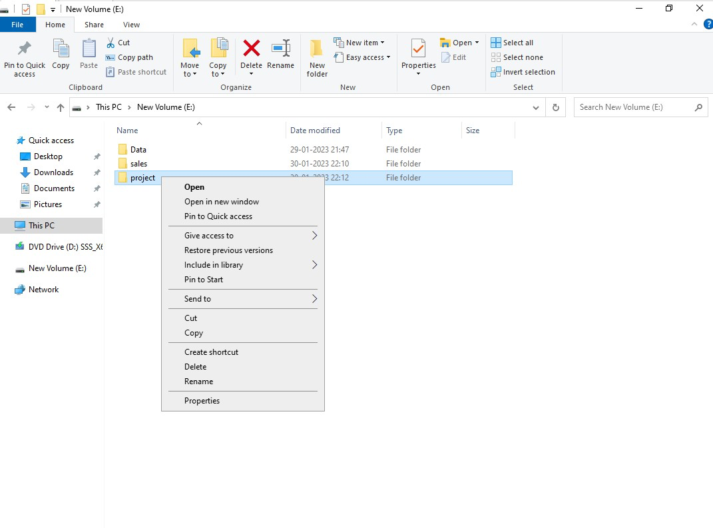The height and width of the screenshot is (528, 713).
Task: Click Select all in ribbon
Action: click(x=512, y=43)
